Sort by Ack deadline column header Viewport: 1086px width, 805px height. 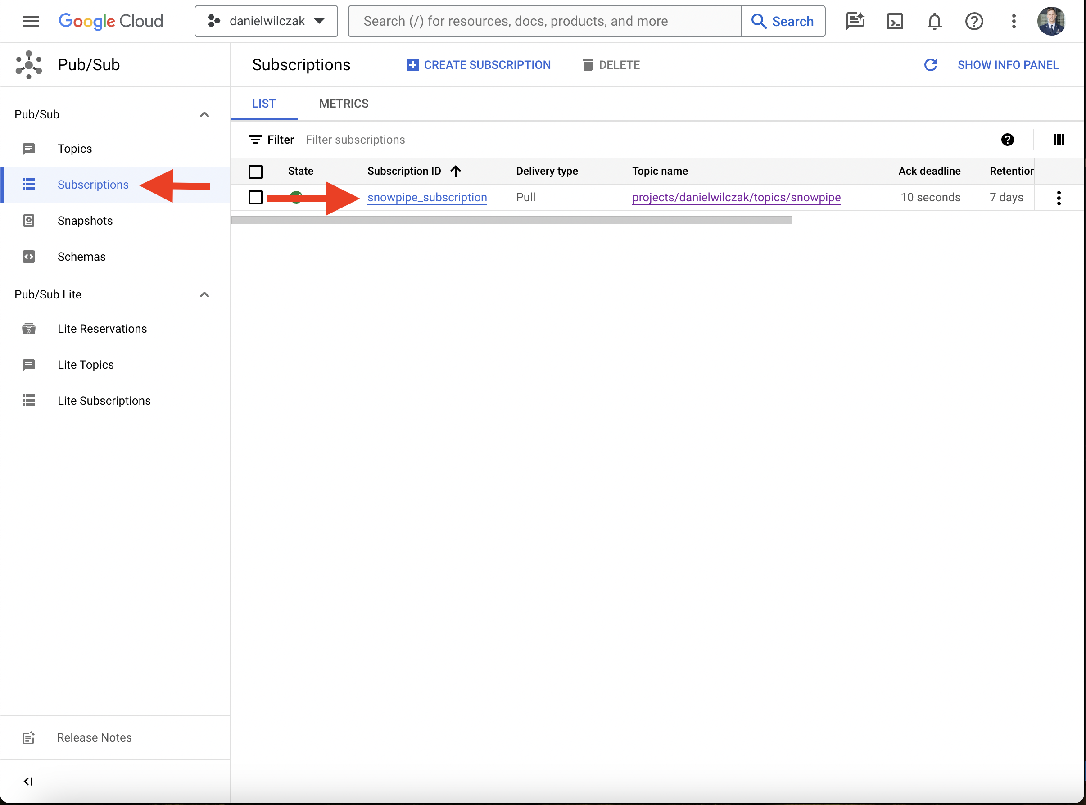[929, 171]
